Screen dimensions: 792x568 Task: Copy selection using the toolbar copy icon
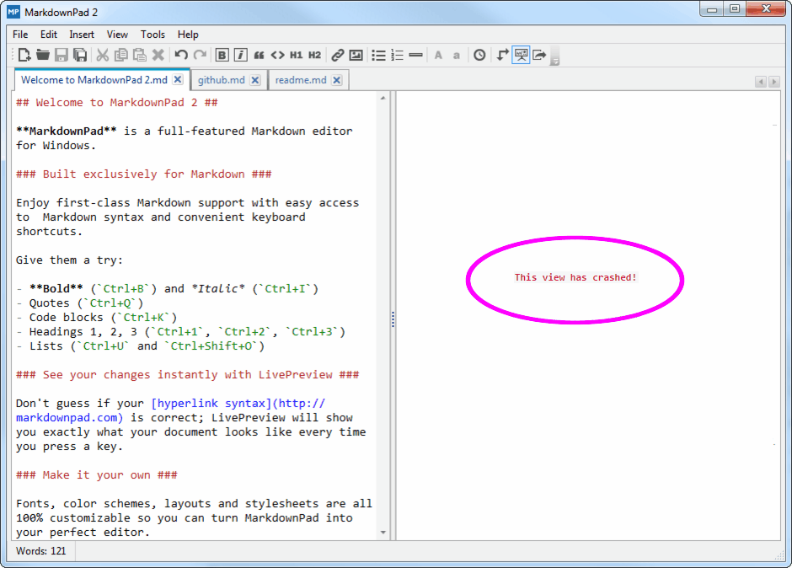(x=121, y=55)
